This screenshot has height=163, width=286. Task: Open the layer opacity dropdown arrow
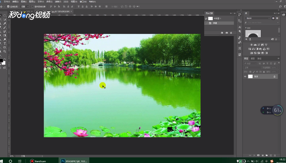(278, 68)
